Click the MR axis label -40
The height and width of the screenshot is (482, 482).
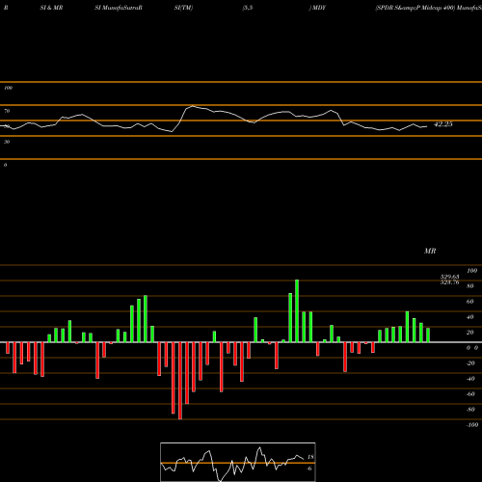point(470,379)
